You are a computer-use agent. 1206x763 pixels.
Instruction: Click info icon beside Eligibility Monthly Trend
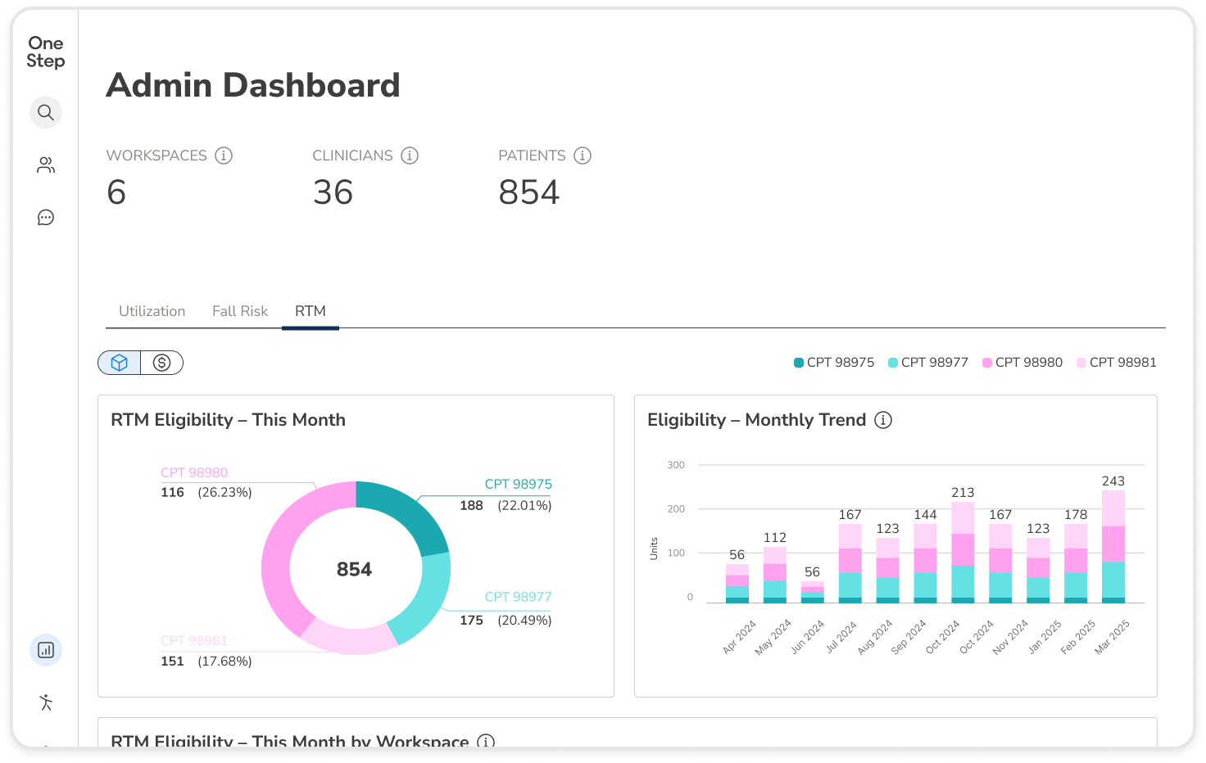tap(883, 420)
